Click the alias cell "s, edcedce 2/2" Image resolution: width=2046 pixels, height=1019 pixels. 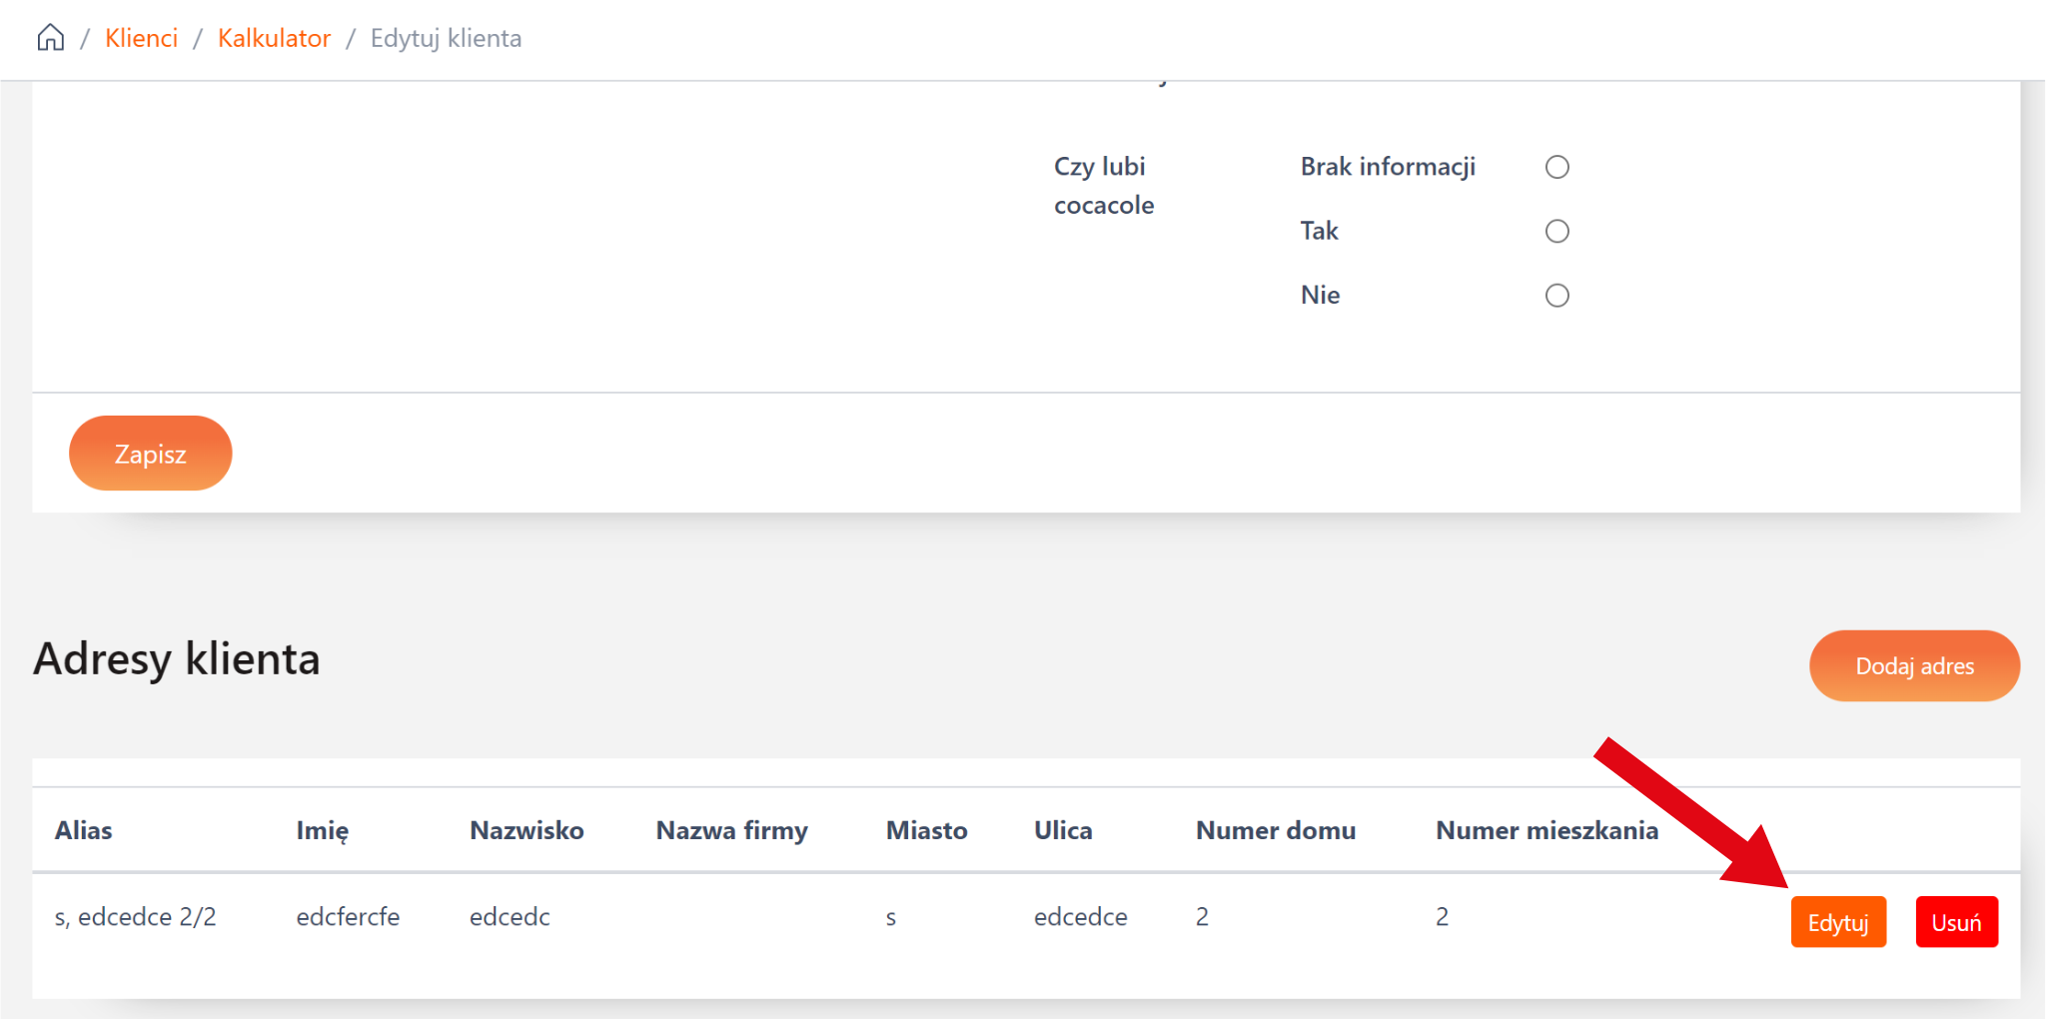pos(135,917)
